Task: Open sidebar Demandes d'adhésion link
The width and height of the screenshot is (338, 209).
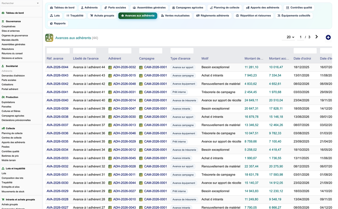Action: pyautogui.click(x=13, y=76)
